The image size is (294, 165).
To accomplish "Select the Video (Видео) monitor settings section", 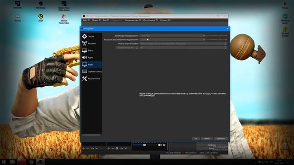I will 92,65.
